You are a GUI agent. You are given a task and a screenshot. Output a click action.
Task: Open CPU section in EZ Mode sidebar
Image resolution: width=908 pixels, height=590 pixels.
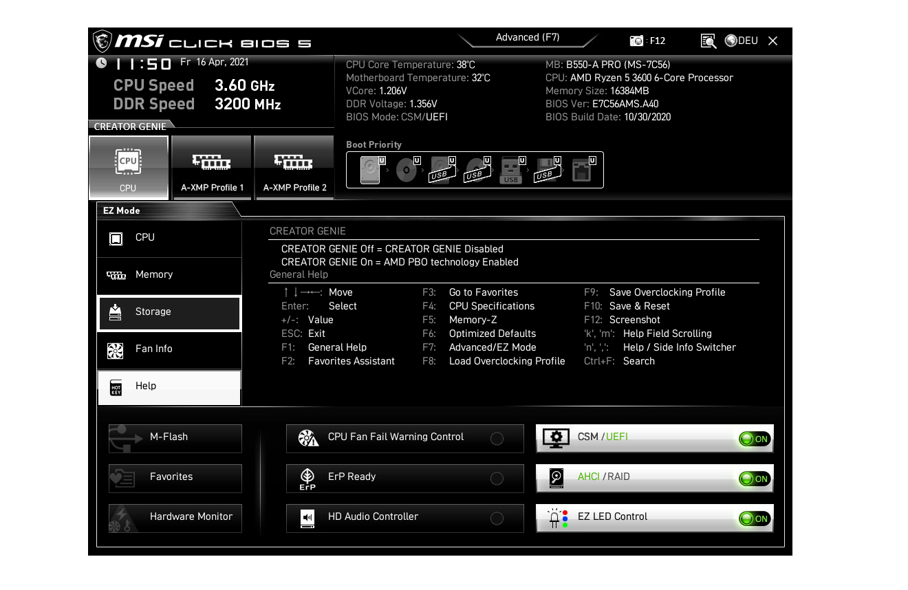click(x=169, y=239)
